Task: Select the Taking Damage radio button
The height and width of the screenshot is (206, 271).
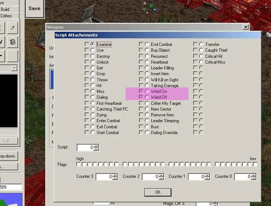Action: coord(147,86)
